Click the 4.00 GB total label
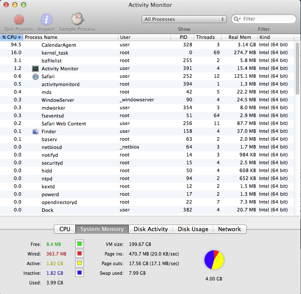 (x=214, y=279)
